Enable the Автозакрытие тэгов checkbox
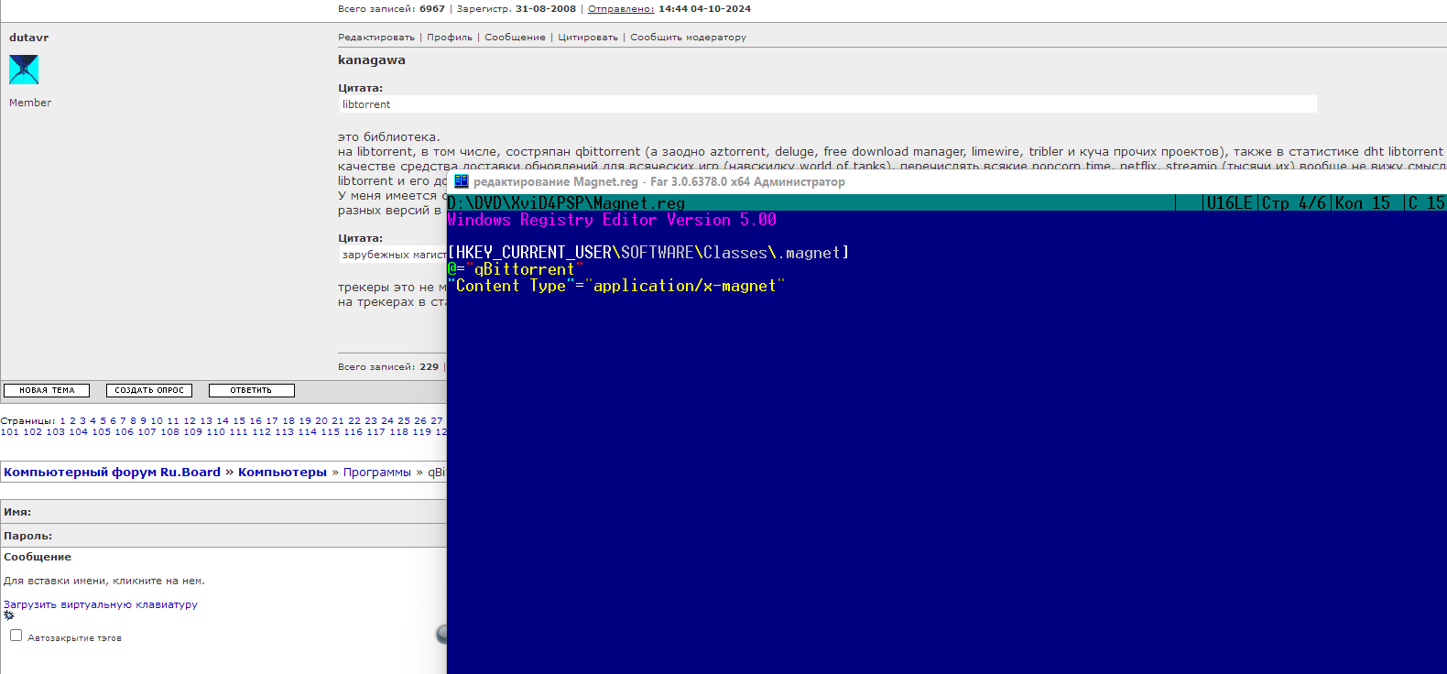The width and height of the screenshot is (1447, 674). click(x=16, y=636)
